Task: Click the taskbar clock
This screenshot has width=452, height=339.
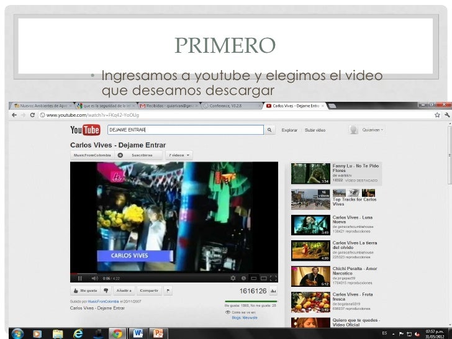Action: pyautogui.click(x=435, y=334)
